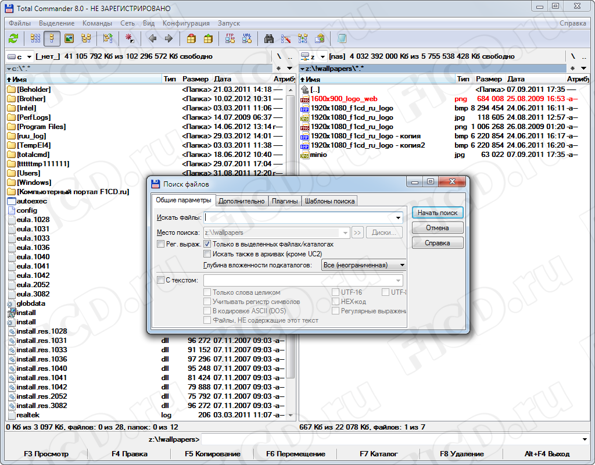Click F8 Удаление button
This screenshot has width=595, height=465.
click(x=461, y=454)
